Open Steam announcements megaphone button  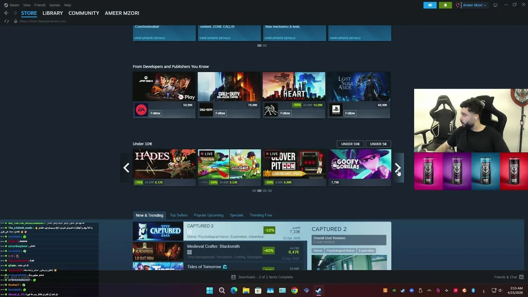(430, 5)
